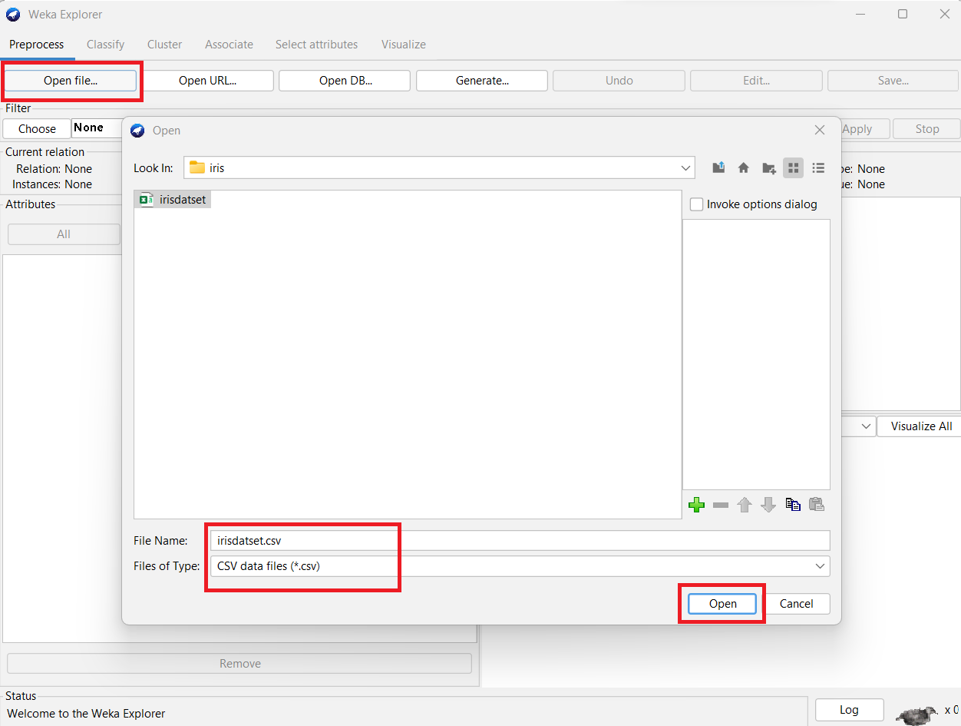
Task: Switch to the Classify tab
Action: point(106,45)
